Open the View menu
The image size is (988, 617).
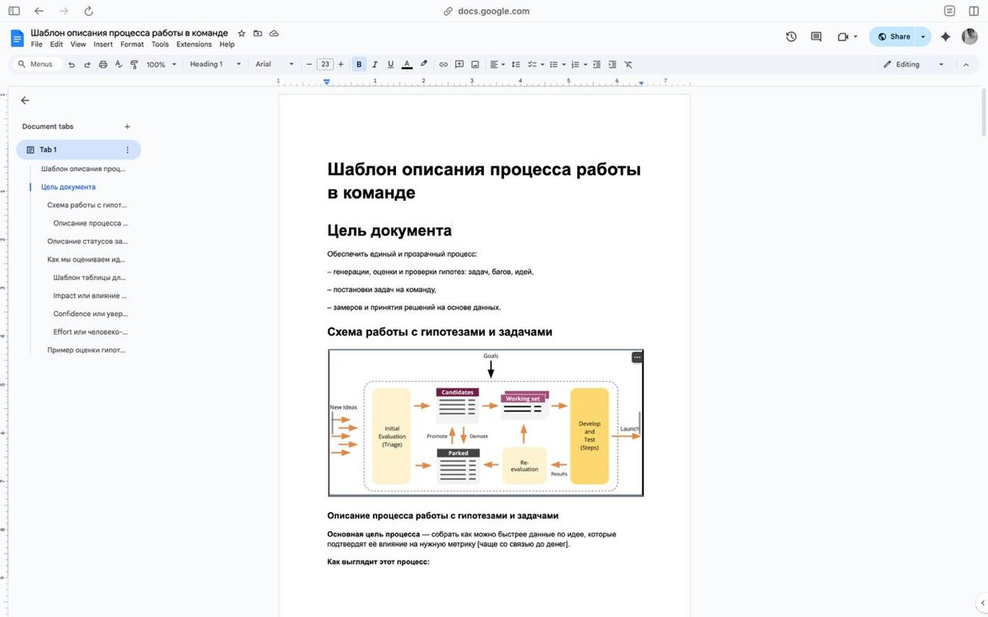point(78,44)
